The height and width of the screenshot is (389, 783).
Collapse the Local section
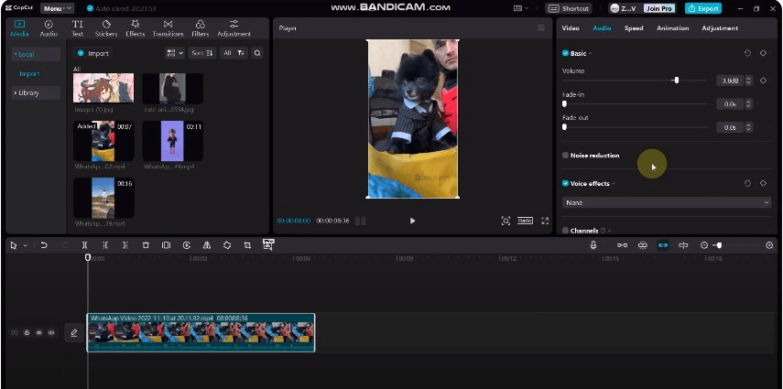tap(36, 54)
